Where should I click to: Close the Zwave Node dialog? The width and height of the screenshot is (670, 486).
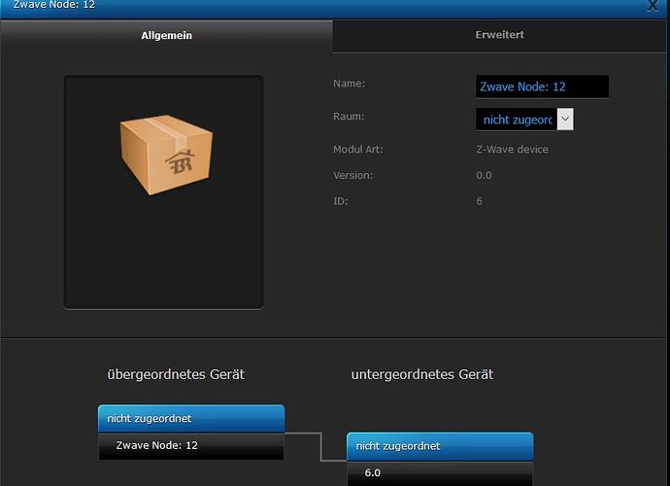click(x=653, y=6)
